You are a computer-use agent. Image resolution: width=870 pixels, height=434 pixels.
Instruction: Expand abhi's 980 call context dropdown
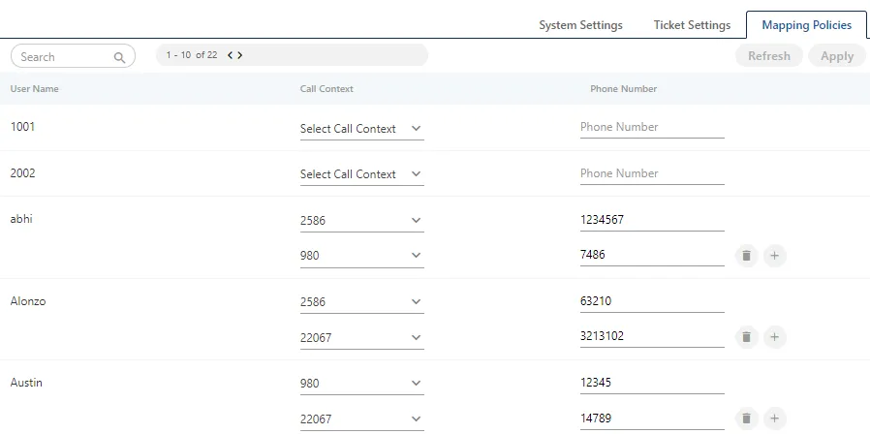click(x=361, y=256)
